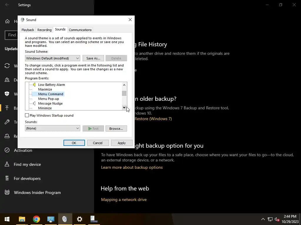Image resolution: width=301 pixels, height=225 pixels.
Task: Click the Program Events scrollbar thumb
Action: pos(124,93)
